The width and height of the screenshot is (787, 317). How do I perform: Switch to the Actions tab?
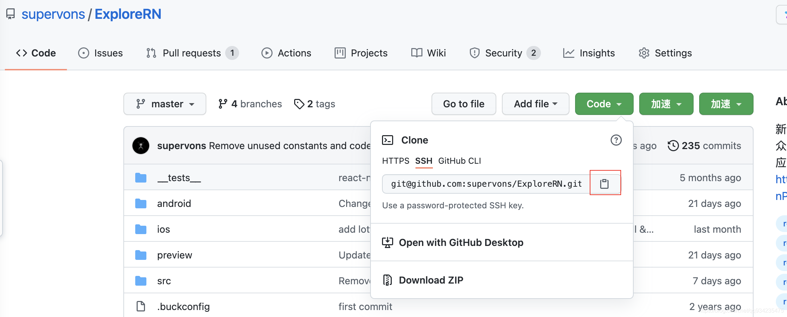click(286, 53)
